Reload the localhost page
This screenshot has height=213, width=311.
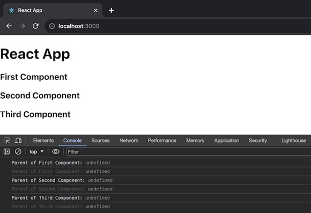(x=35, y=26)
